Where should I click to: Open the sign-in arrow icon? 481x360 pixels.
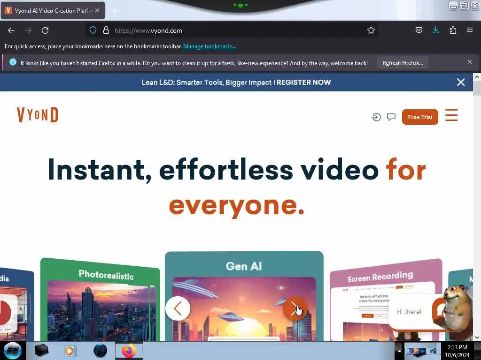[376, 117]
